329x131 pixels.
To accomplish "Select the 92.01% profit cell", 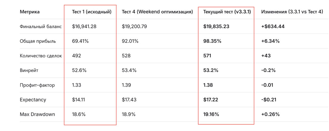I will click(x=130, y=41).
